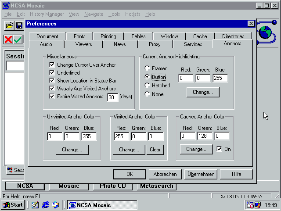
Task: Click the open folder icon in Mosaic toolbar
Action: 9,25
